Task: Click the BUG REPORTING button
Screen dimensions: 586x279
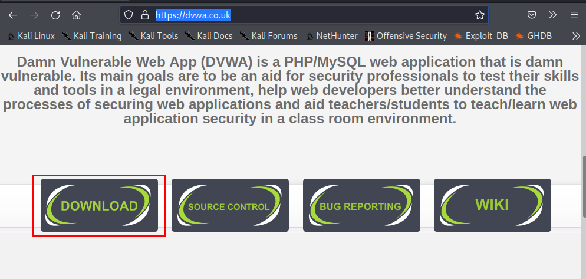Action: (361, 205)
